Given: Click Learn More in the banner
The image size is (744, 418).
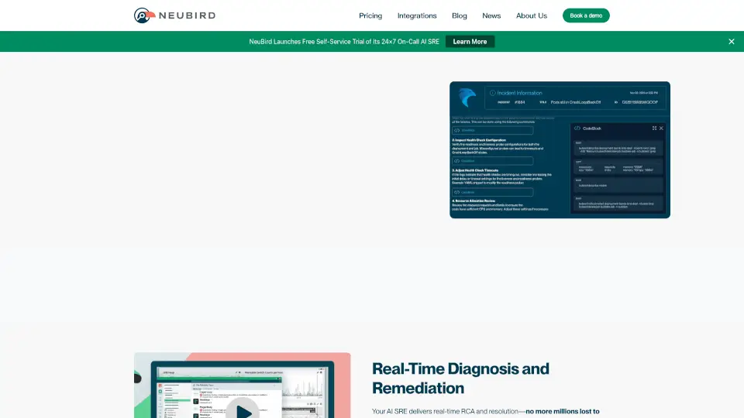Looking at the screenshot, I should [470, 42].
